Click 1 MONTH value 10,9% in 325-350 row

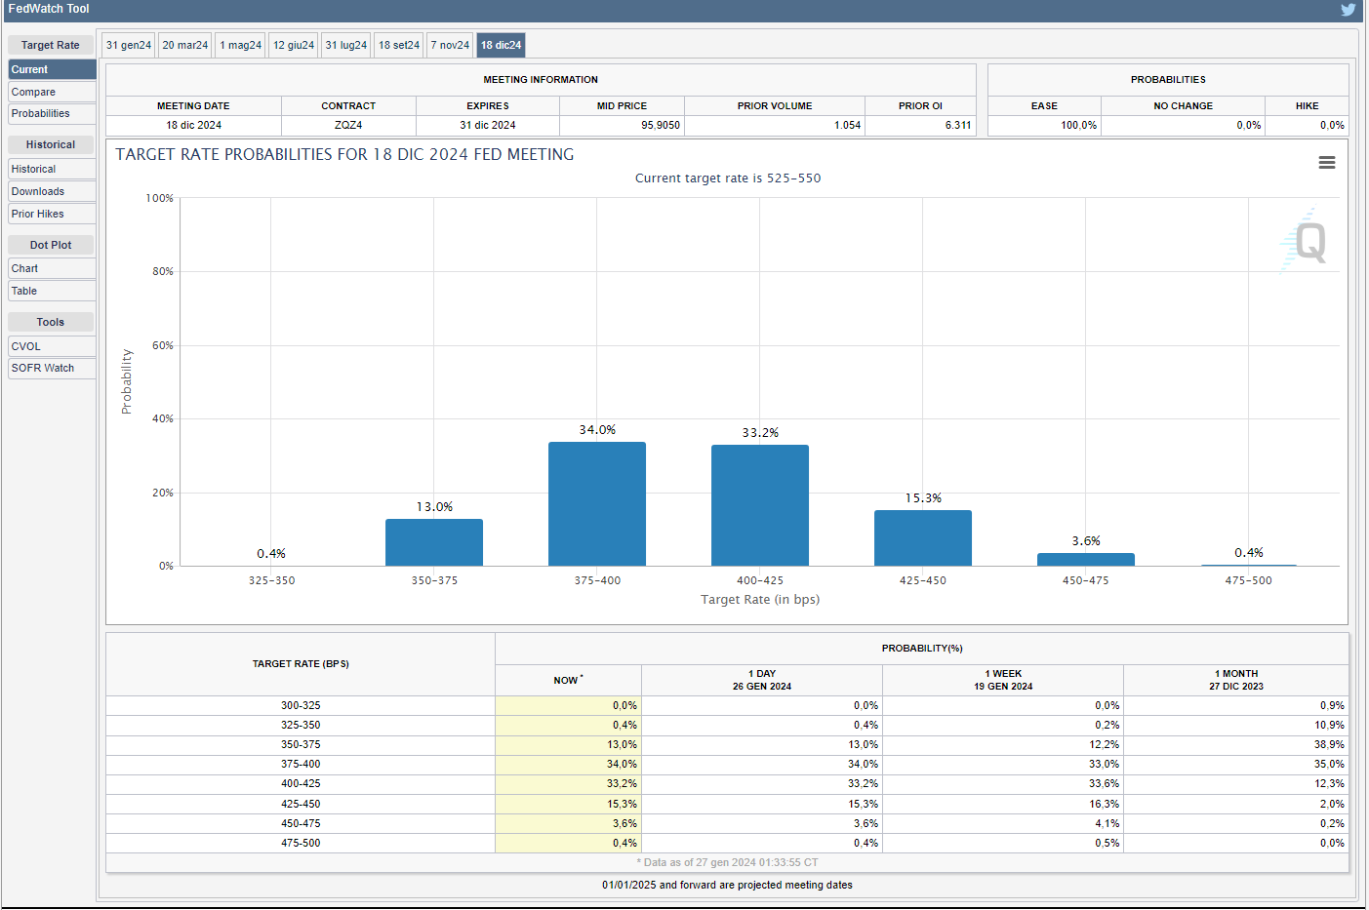click(1236, 725)
